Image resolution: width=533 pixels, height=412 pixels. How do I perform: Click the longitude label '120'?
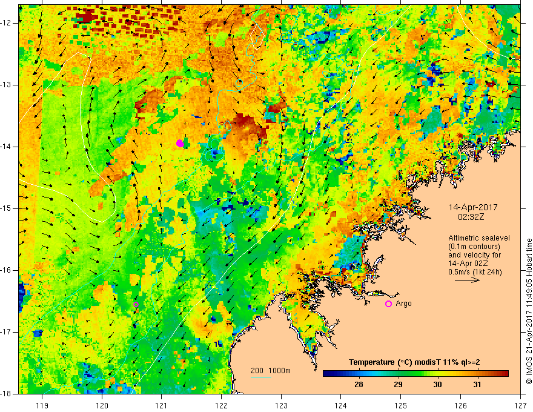click(102, 405)
